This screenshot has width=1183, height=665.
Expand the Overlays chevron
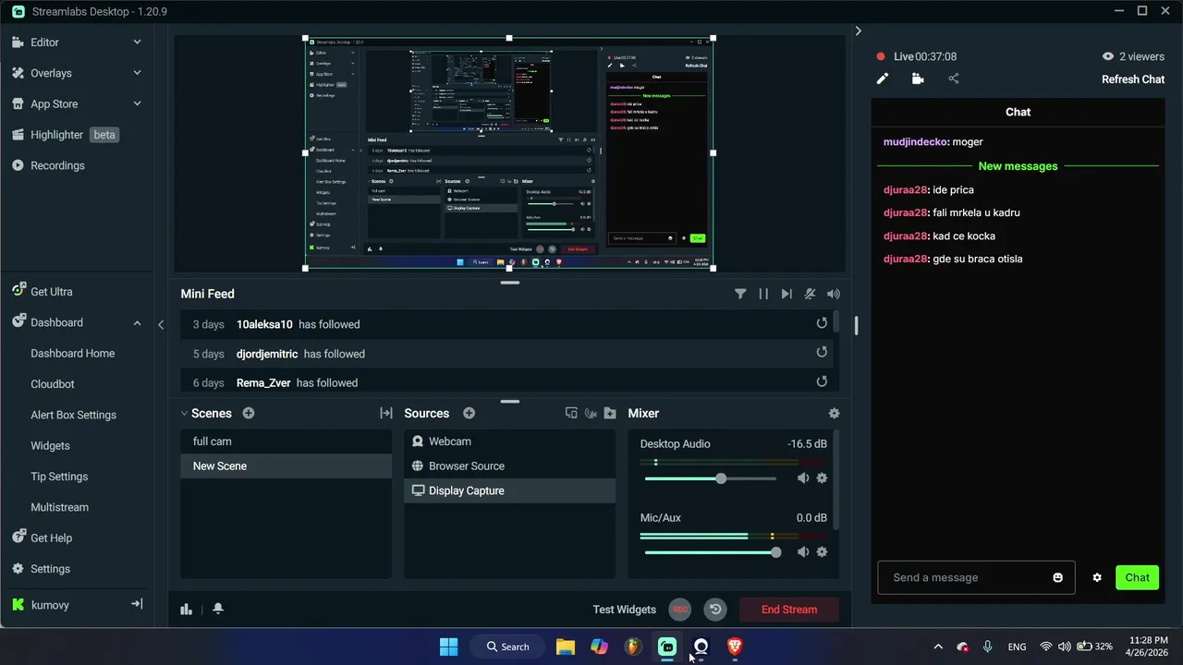tap(137, 73)
